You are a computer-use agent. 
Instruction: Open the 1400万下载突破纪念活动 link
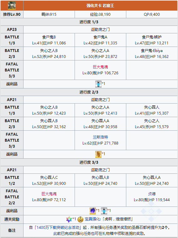58,228
